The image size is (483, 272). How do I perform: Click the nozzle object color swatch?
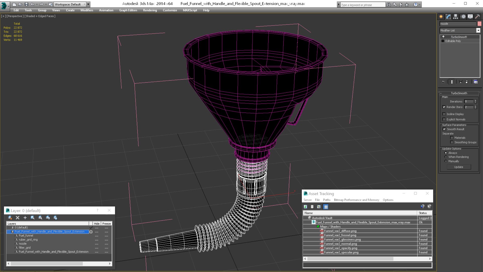[x=479, y=24]
